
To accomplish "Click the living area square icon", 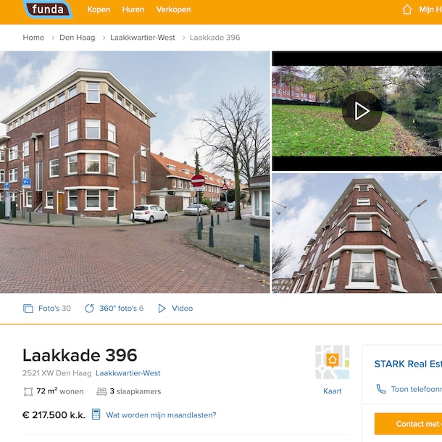I will click(x=28, y=391).
